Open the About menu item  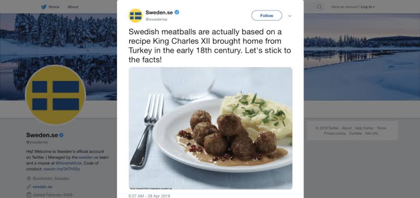(x=73, y=7)
